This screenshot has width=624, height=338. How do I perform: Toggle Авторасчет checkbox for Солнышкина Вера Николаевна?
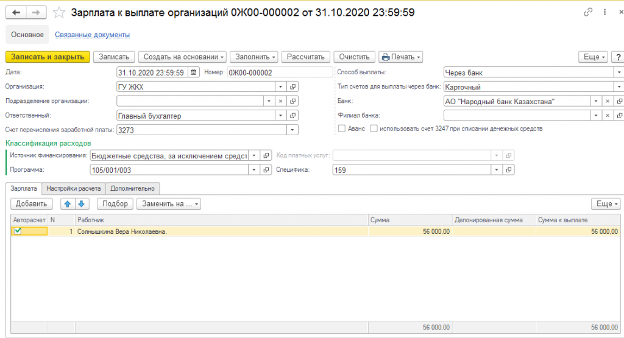(18, 231)
